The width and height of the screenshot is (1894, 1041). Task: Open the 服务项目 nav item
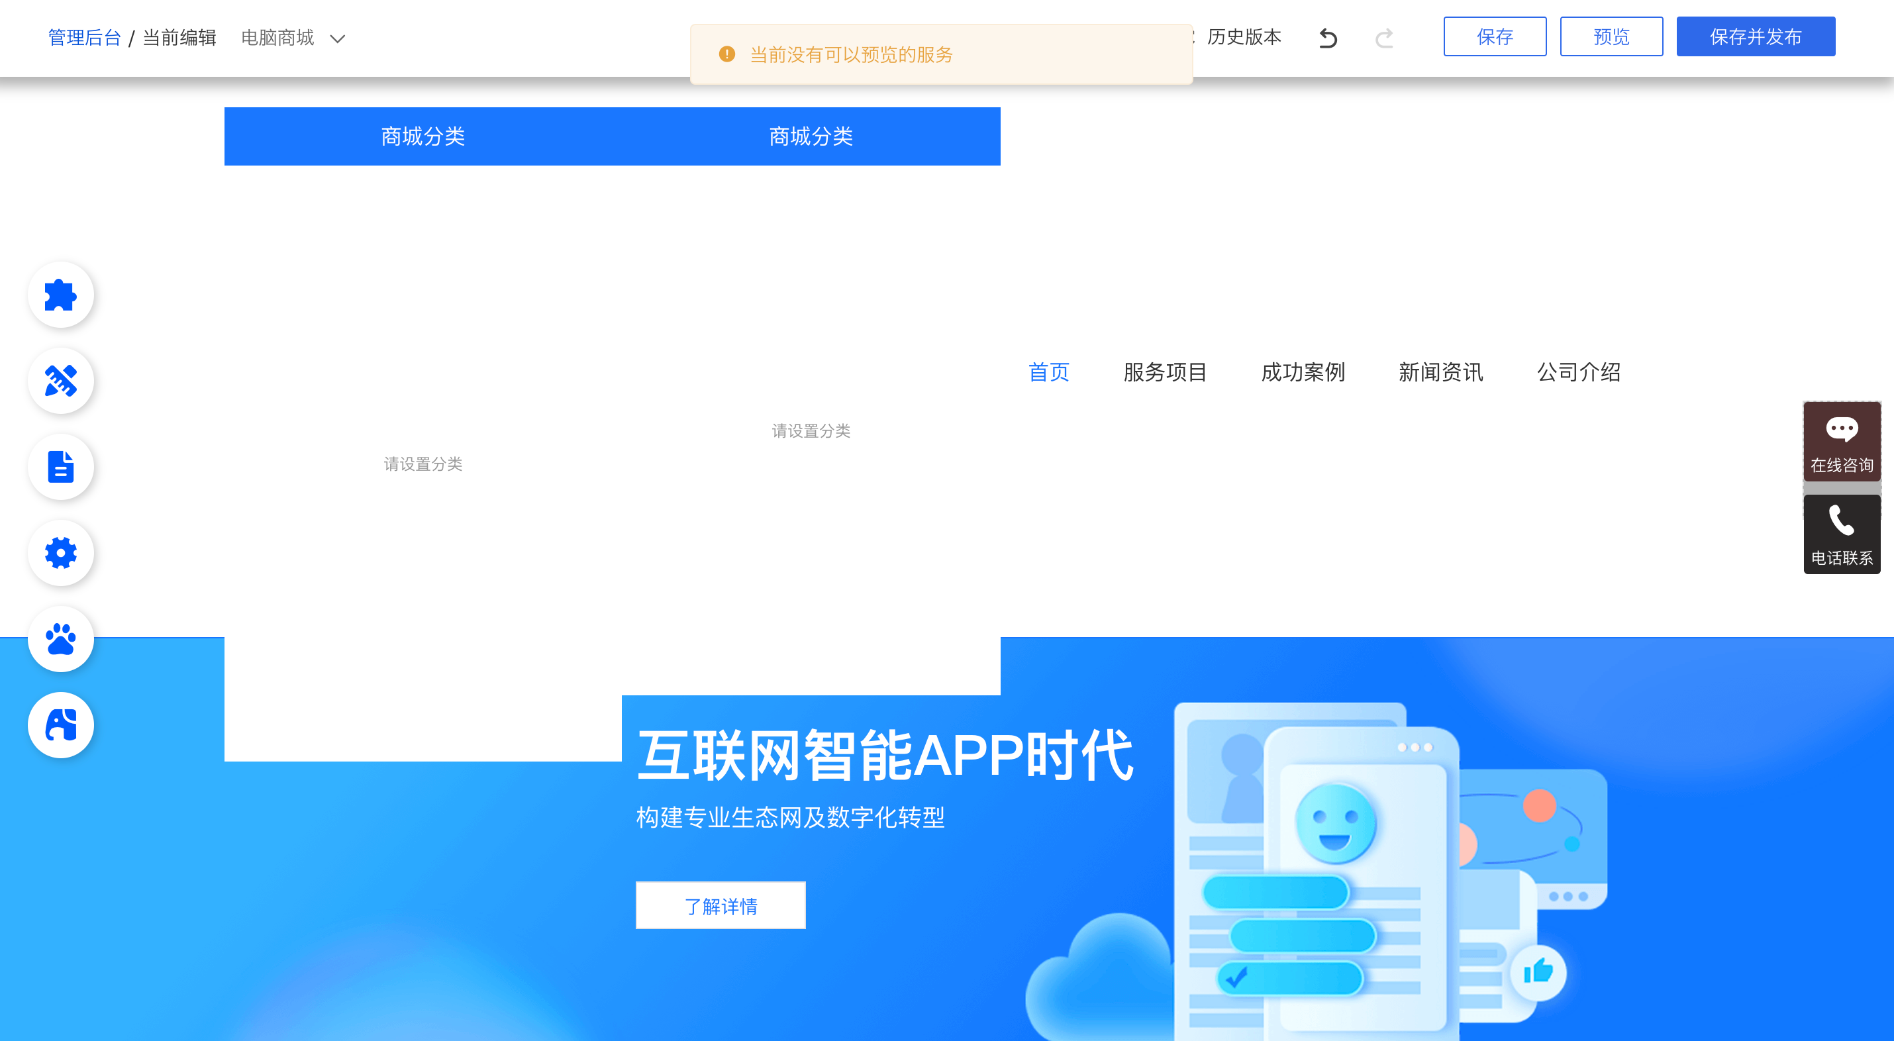coord(1166,373)
